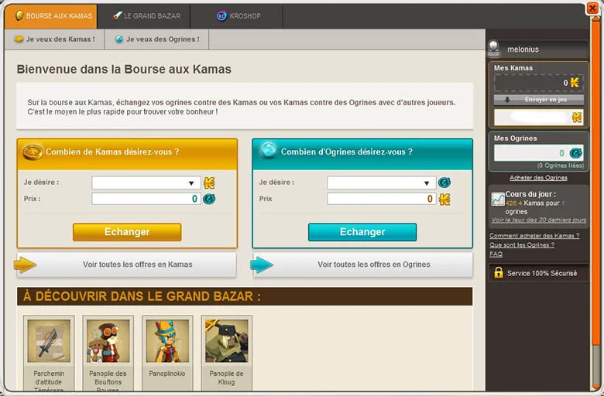
Task: Click the Ogrine icon in Mes Ogrines
Action: pos(576,153)
